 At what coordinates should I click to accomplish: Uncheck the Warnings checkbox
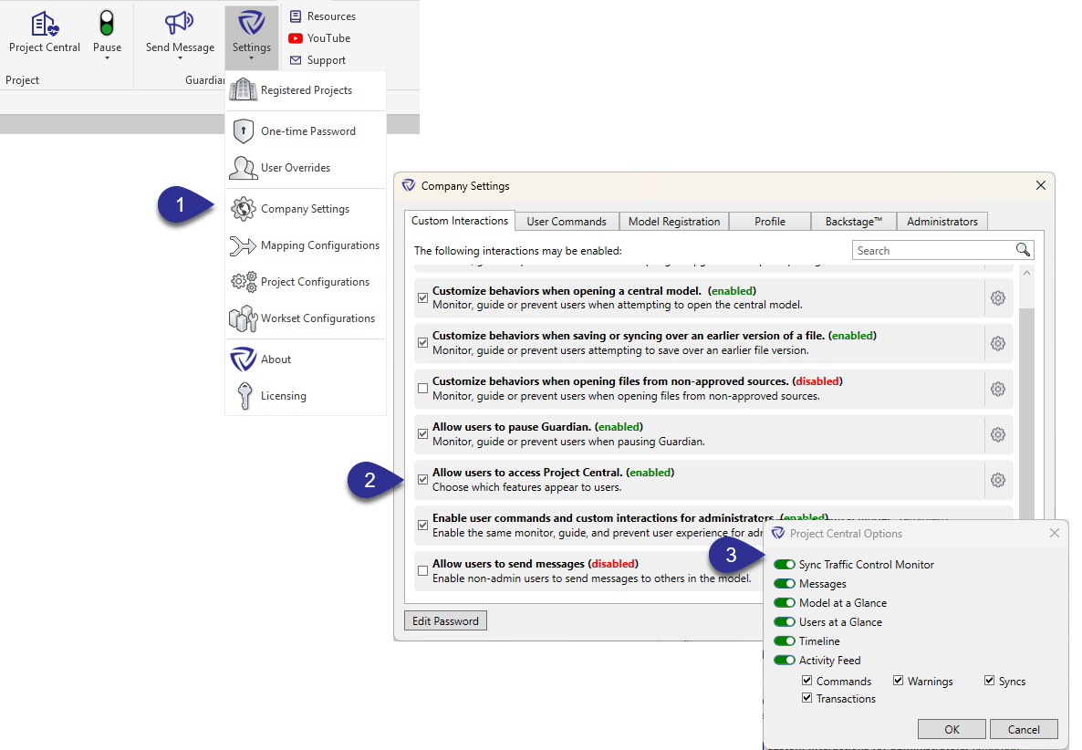coord(898,681)
